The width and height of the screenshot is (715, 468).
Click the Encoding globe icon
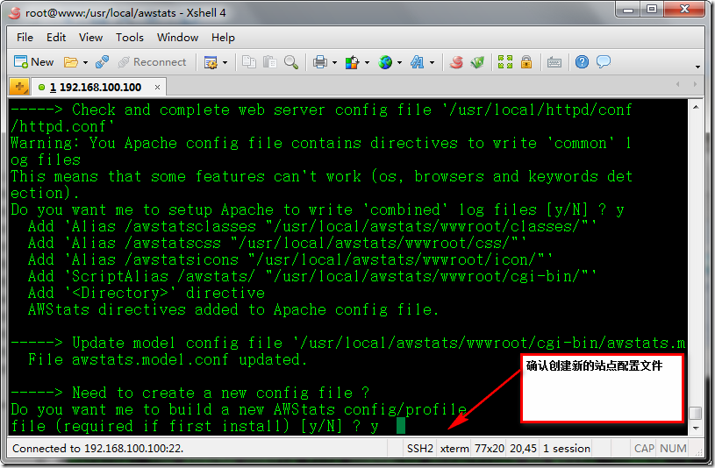point(385,62)
